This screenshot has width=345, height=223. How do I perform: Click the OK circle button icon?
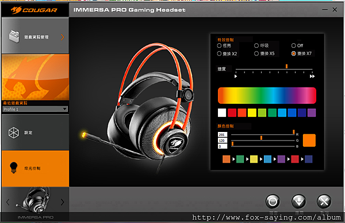(273, 201)
